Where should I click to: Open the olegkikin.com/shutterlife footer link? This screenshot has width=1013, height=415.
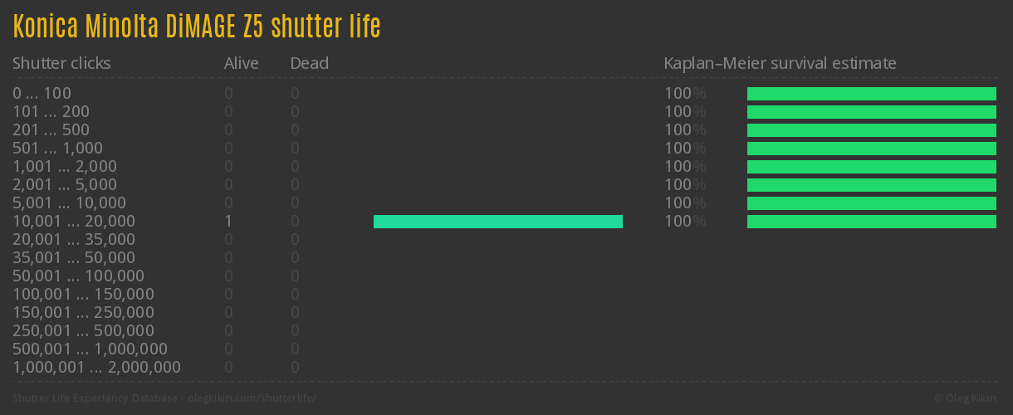click(x=164, y=398)
